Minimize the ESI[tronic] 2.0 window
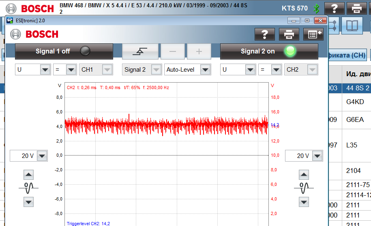This screenshot has width=371, height=226. point(294,21)
